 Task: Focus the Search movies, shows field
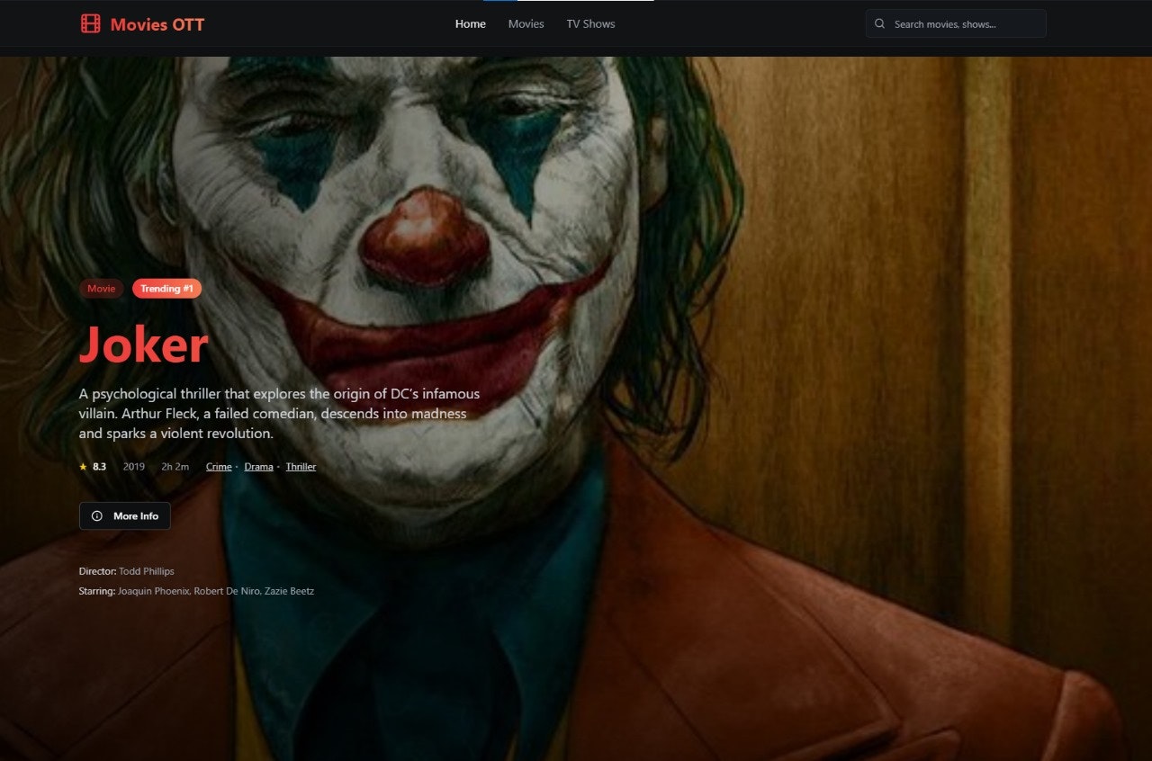956,24
